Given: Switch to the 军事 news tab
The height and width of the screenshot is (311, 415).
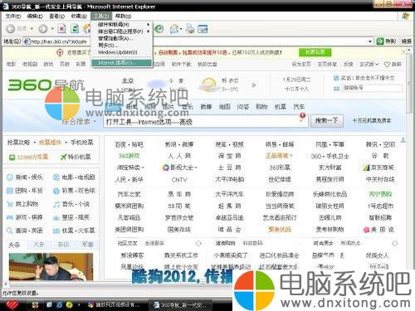Looking at the screenshot, I should (x=87, y=245).
